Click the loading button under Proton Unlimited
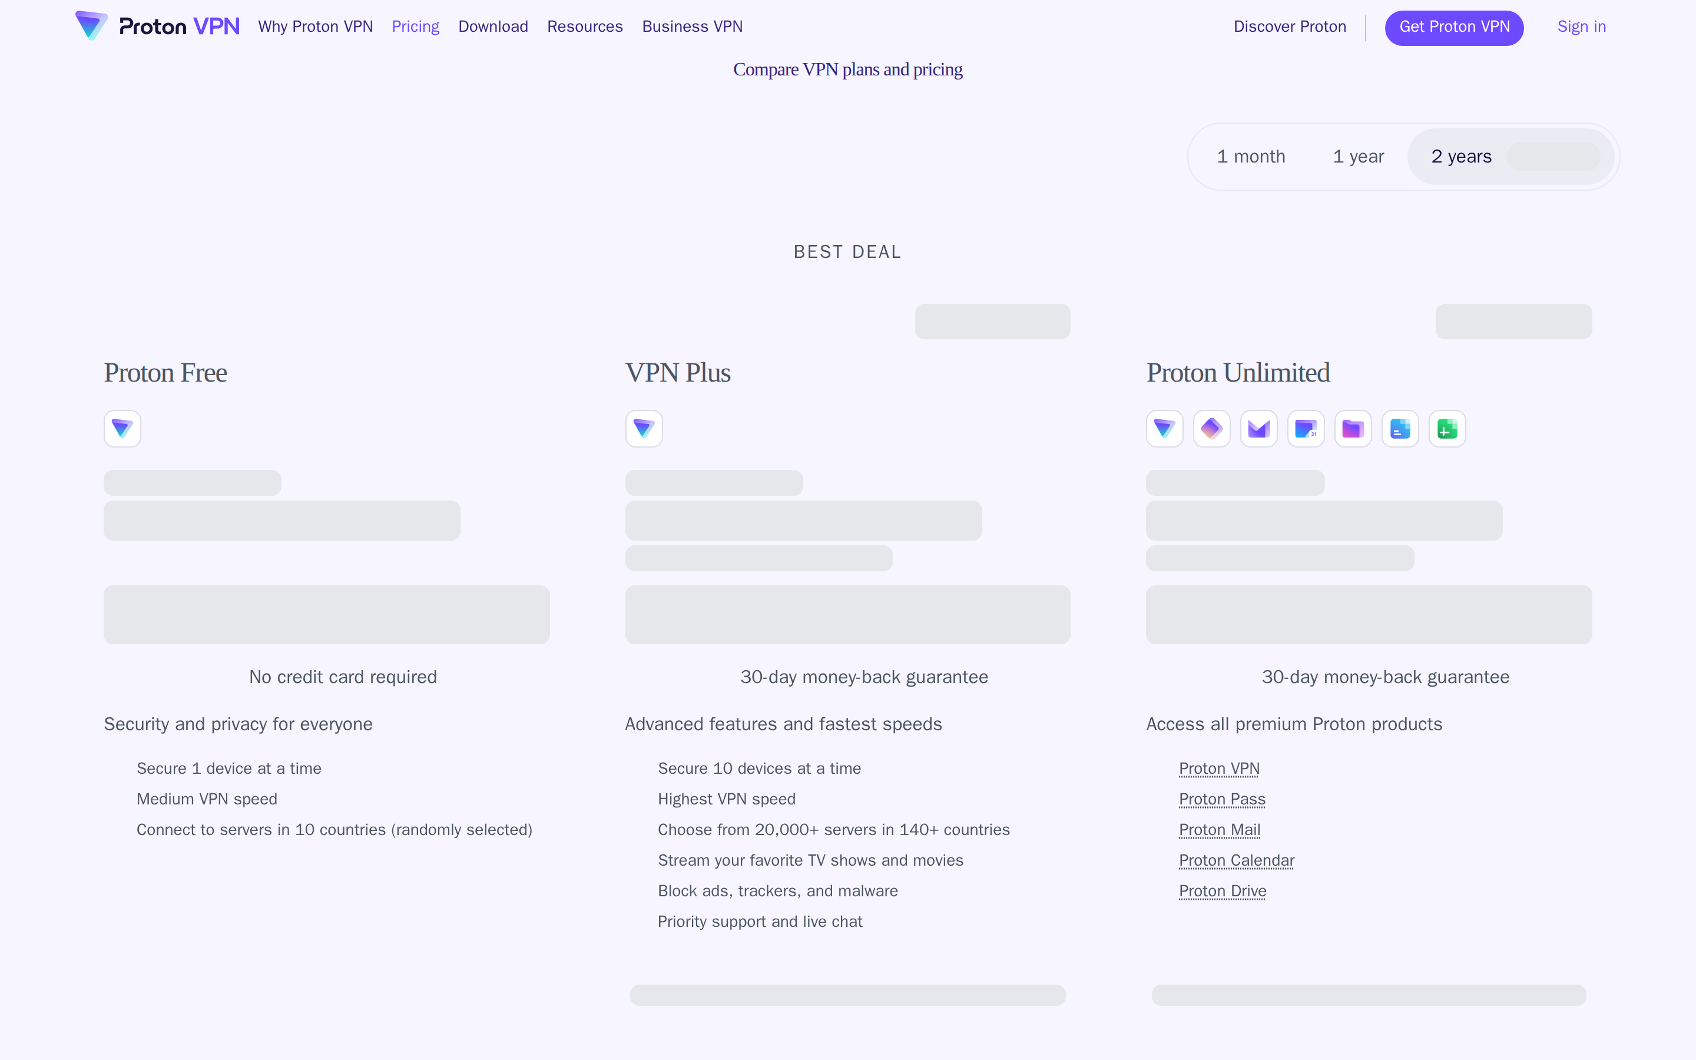 (1369, 614)
